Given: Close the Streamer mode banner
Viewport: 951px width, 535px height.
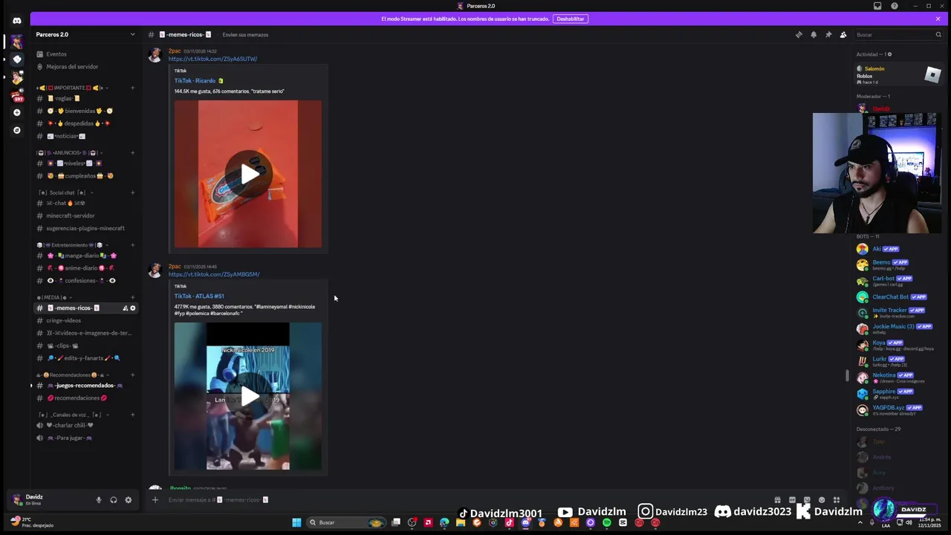Looking at the screenshot, I should pos(938,19).
